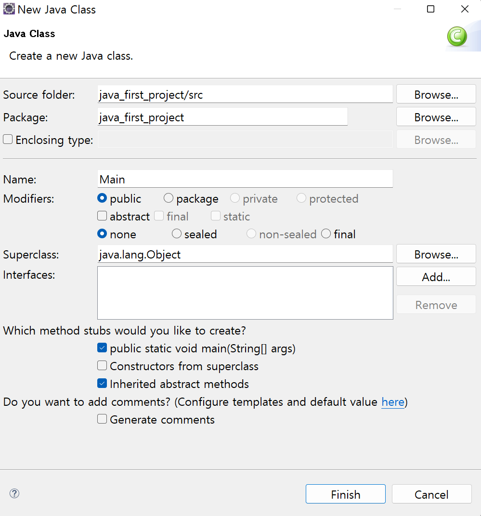Cancel the new class dialog
481x516 pixels.
click(431, 494)
